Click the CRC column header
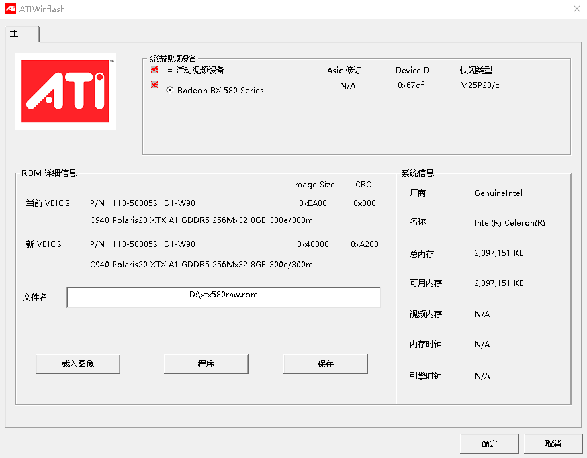587x458 pixels. 363,185
